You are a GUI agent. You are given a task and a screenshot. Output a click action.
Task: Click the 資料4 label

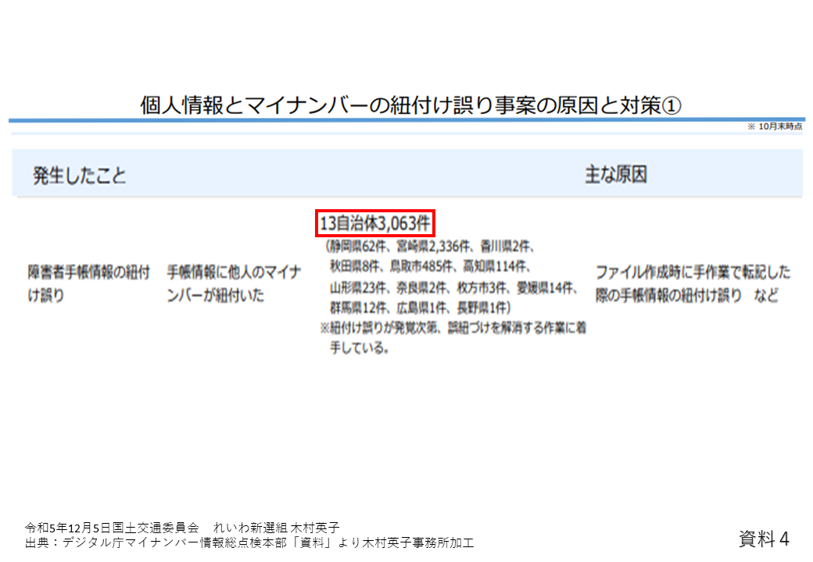(x=763, y=538)
